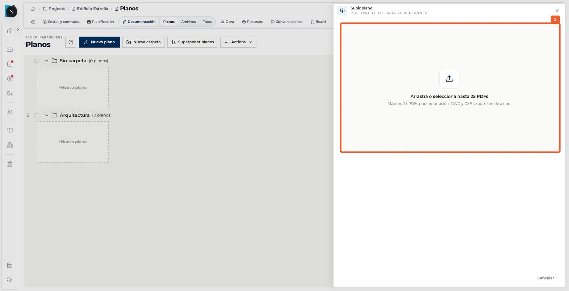Collapse the Sin carpeta folder chevron
Viewport: 569px width, 291px height.
tap(47, 61)
